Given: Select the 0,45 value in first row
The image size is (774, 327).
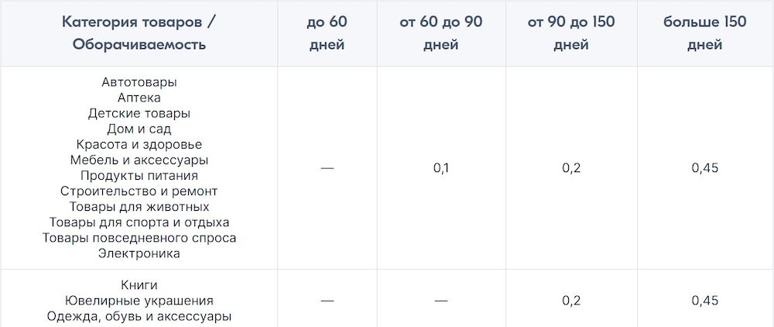Looking at the screenshot, I should coord(705,168).
